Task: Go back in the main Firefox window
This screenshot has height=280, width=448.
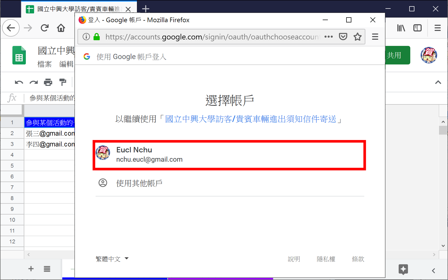Action: 11,28
